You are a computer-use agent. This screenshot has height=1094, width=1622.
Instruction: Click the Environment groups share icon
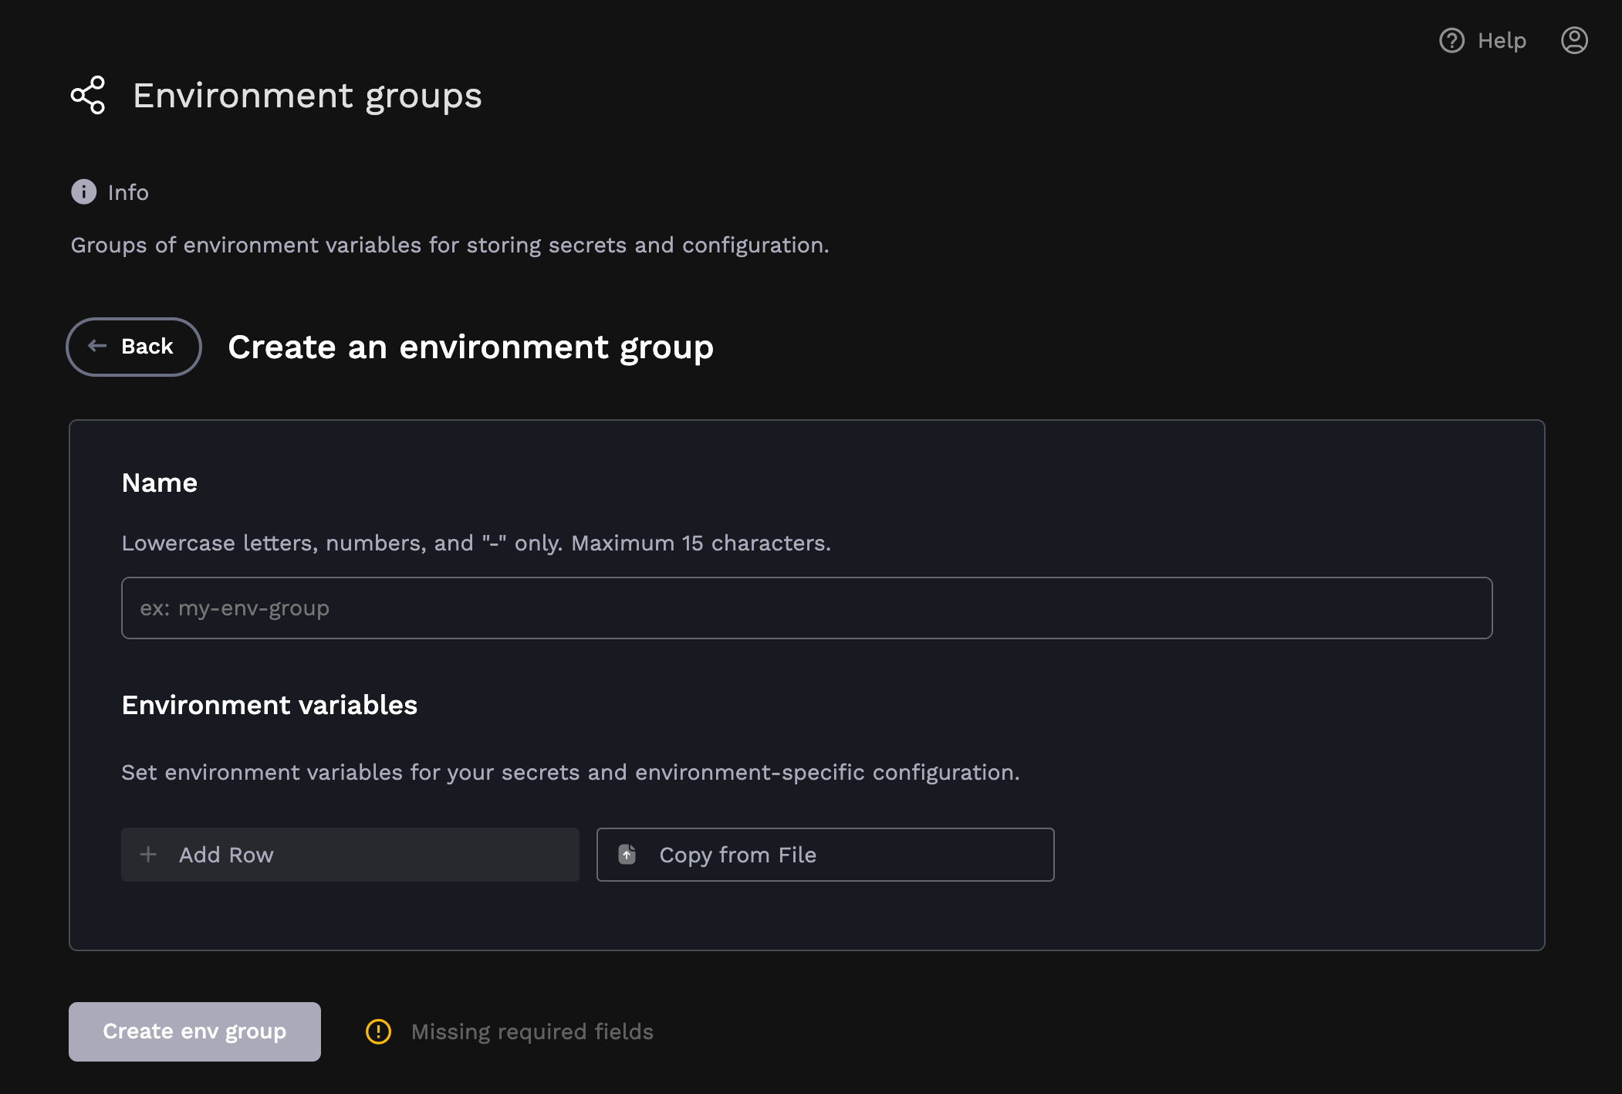click(x=87, y=96)
